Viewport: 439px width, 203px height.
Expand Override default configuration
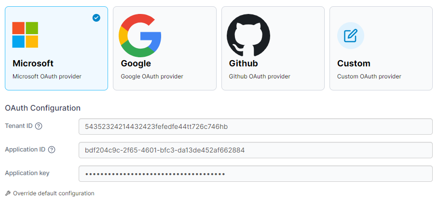pyautogui.click(x=54, y=193)
